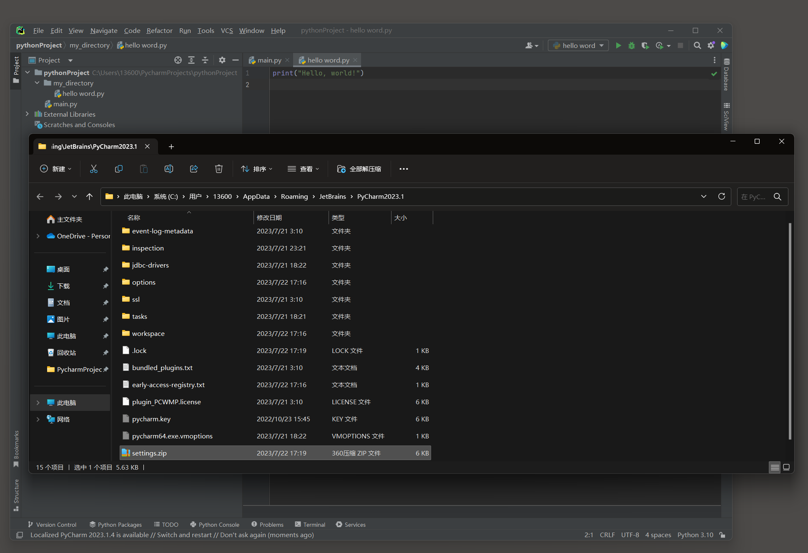Click the Debug bug icon in PyCharm
The height and width of the screenshot is (553, 808).
pos(632,45)
